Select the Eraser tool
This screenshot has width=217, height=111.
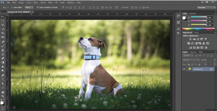3,58
